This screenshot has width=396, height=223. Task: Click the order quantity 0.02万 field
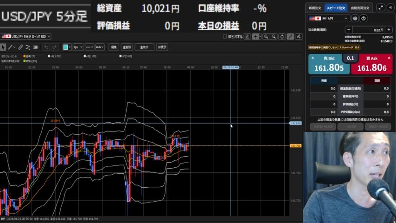[x=369, y=30]
